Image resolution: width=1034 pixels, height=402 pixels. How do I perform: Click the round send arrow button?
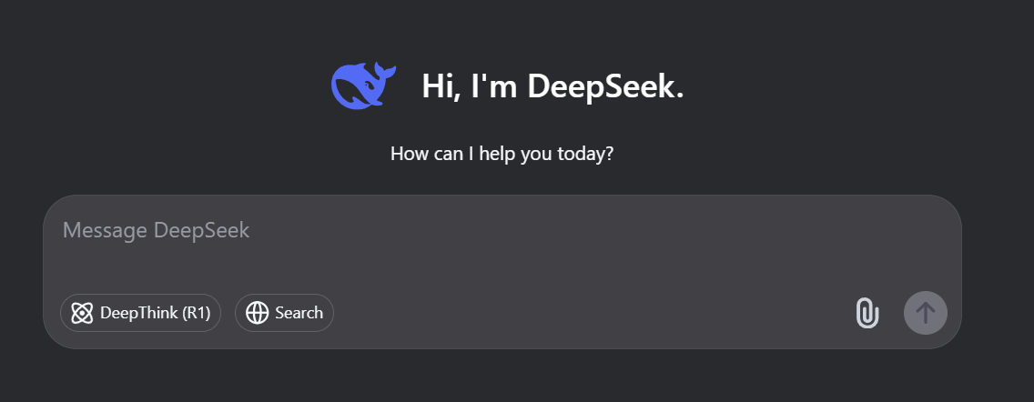click(x=925, y=313)
